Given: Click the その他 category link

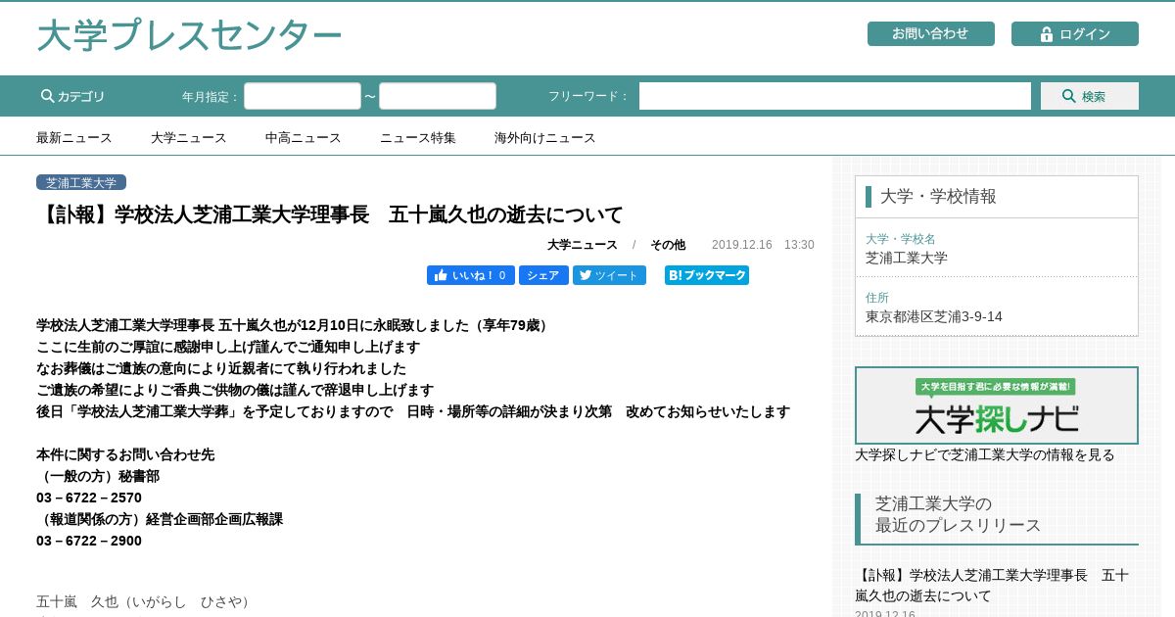Looking at the screenshot, I should point(668,245).
